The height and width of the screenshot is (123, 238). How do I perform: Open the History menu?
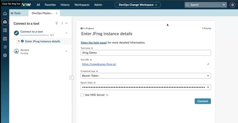[x=65, y=5]
